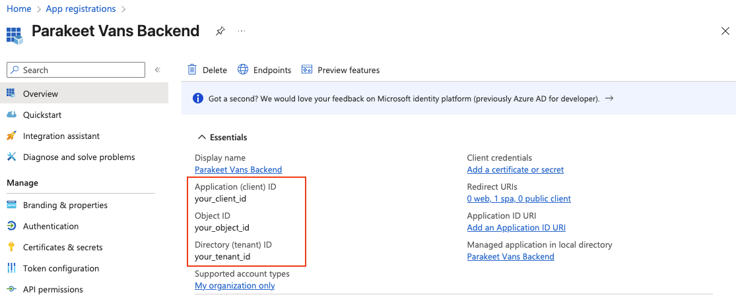The width and height of the screenshot is (738, 301).
Task: Open the App registrations breadcrumb
Action: pyautogui.click(x=81, y=9)
